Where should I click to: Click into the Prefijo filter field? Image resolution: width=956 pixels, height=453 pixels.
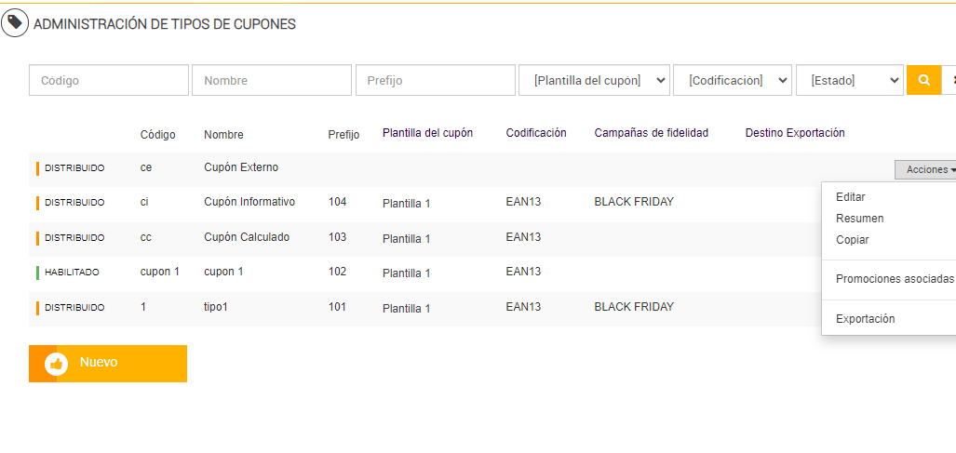(435, 80)
